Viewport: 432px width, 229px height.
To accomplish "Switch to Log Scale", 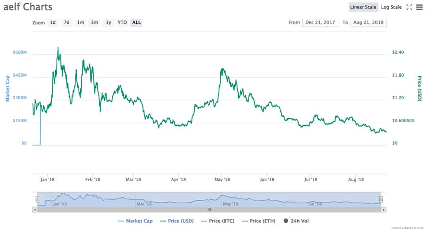I will (391, 7).
